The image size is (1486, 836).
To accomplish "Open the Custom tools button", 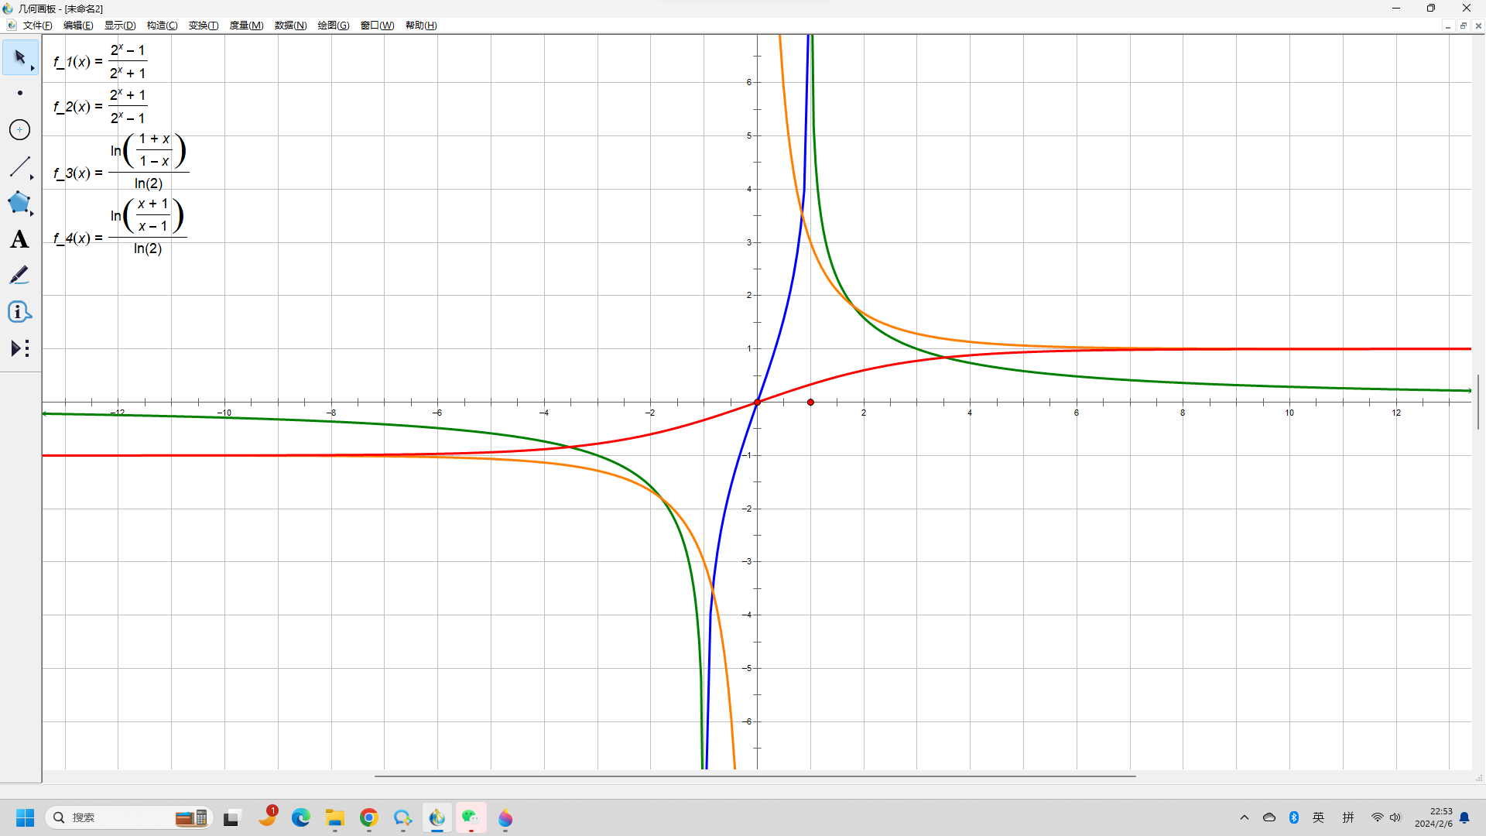I will point(20,348).
